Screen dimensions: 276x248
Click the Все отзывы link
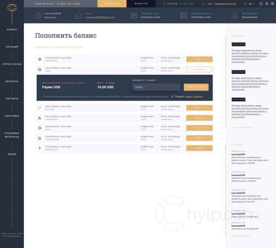click(240, 236)
